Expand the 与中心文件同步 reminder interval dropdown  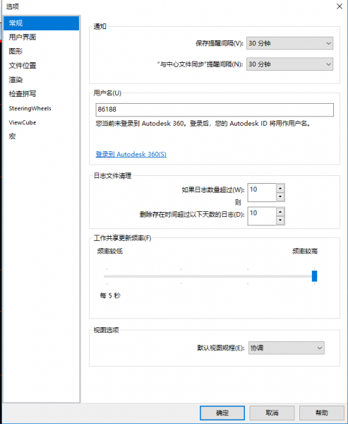(289, 64)
